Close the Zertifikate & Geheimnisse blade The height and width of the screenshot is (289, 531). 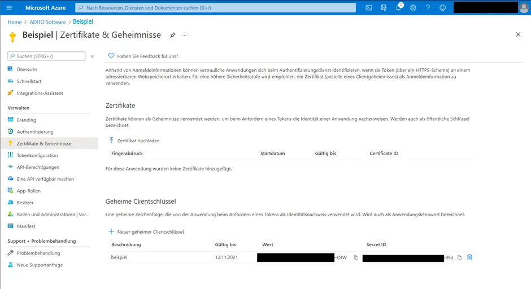pyautogui.click(x=518, y=34)
